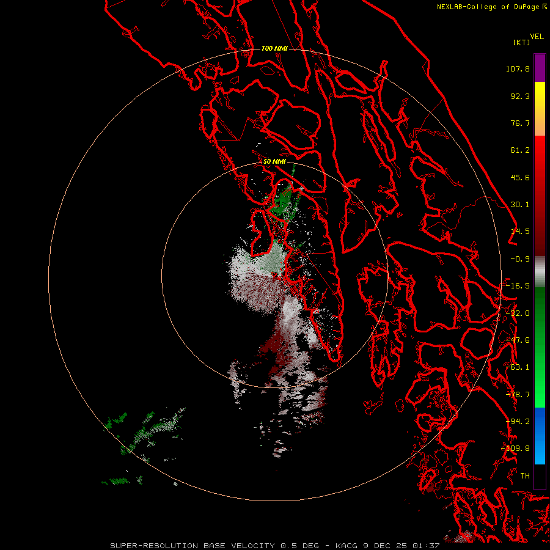The height and width of the screenshot is (550, 550).
Task: Click the -32.0 velocity scale value
Action: tap(518, 313)
